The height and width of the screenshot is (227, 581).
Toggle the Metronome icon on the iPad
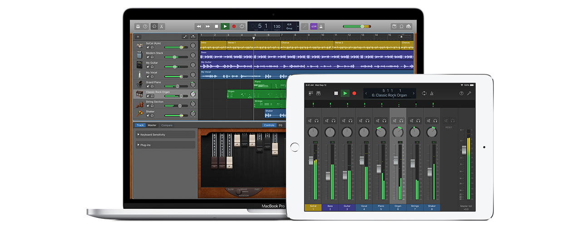point(432,93)
